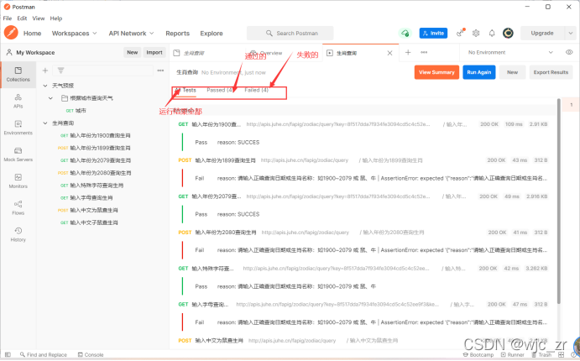580x361 pixels.
Task: Open the Environments sidebar panel
Action: (18, 128)
